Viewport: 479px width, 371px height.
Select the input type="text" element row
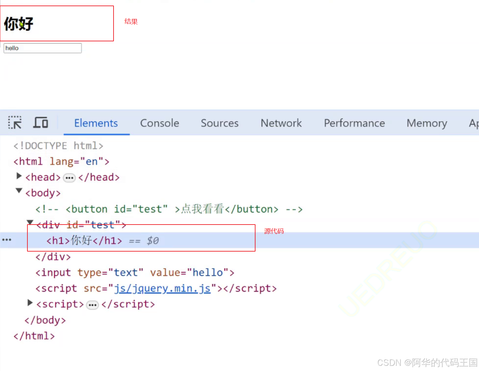(135, 272)
